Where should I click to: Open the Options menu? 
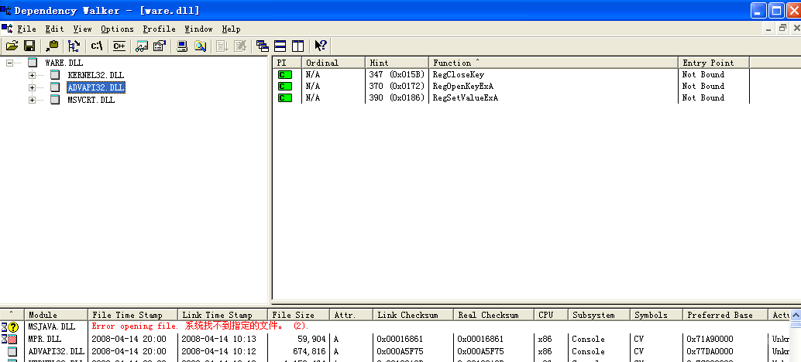tap(117, 29)
